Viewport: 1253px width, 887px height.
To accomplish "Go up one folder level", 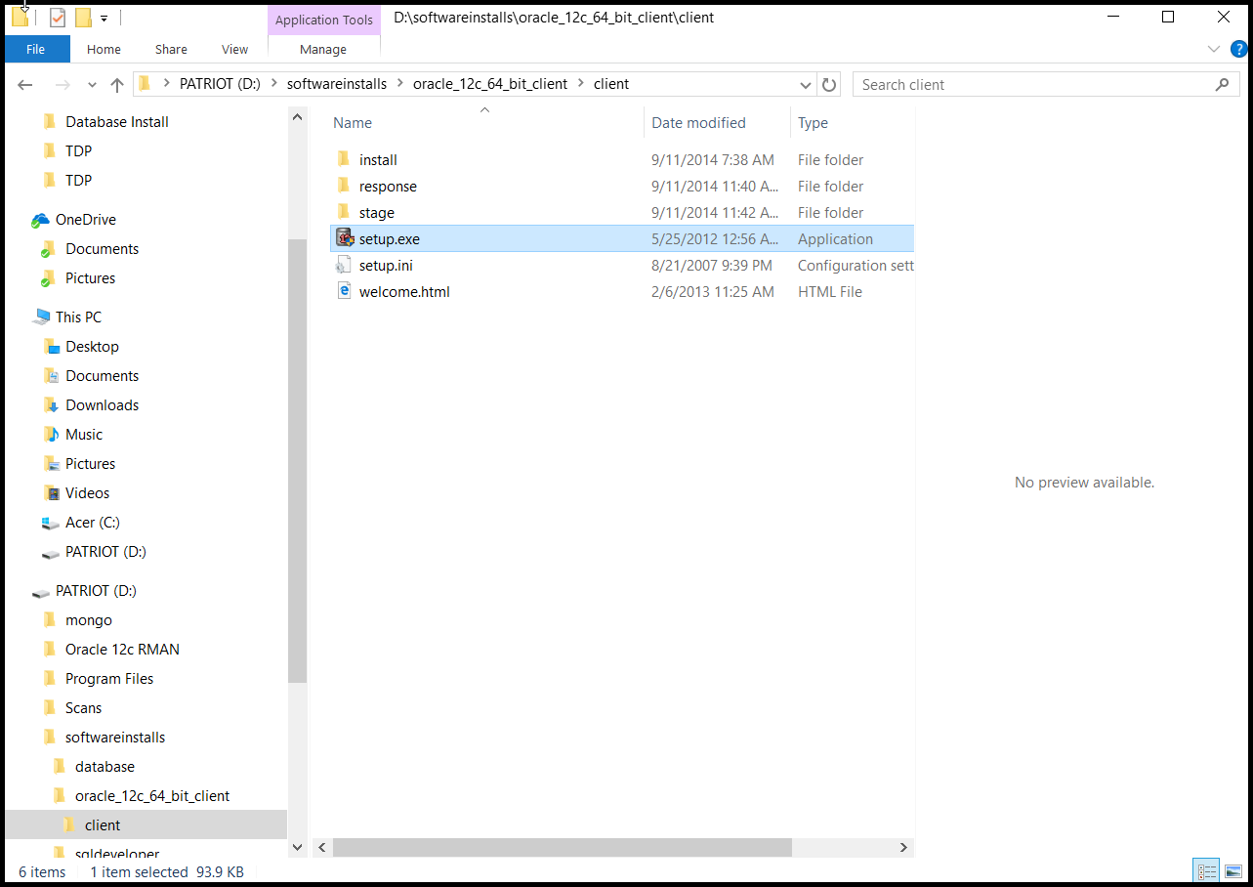I will pos(117,85).
